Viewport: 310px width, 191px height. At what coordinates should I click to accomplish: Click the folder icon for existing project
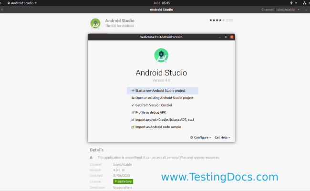pos(133,98)
